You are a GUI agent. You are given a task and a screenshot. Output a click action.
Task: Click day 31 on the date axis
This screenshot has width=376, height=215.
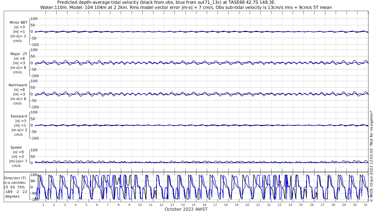click(365, 205)
